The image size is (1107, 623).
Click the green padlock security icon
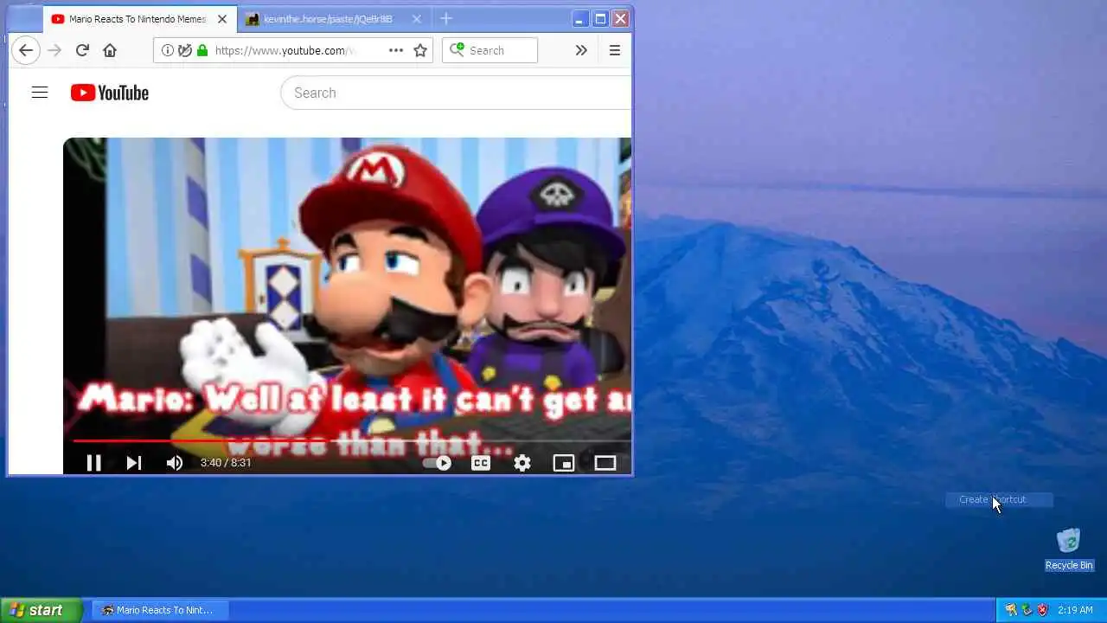202,50
